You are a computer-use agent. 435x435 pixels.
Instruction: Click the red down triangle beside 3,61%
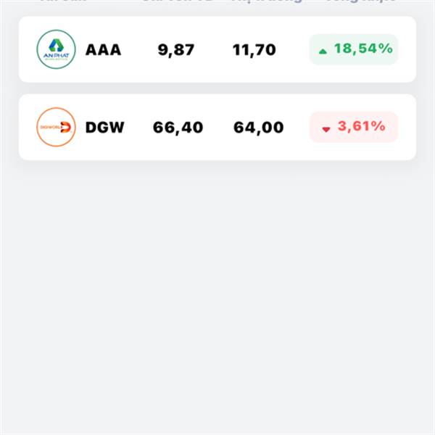point(326,129)
